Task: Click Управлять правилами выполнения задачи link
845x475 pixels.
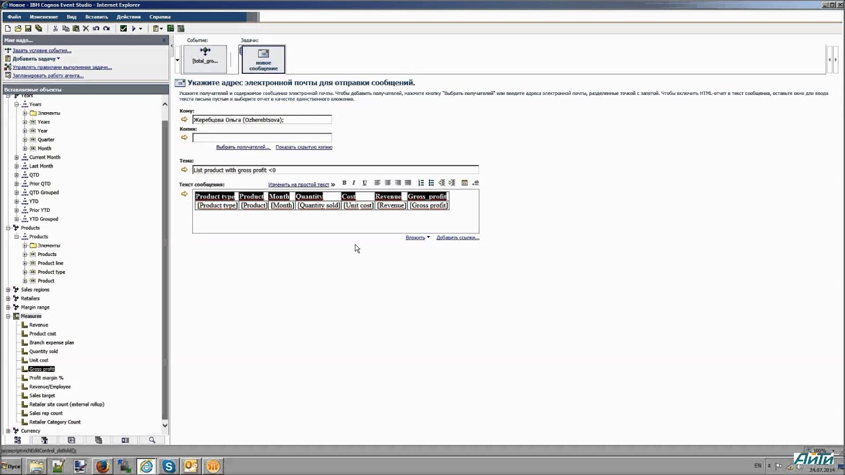Action: [62, 67]
